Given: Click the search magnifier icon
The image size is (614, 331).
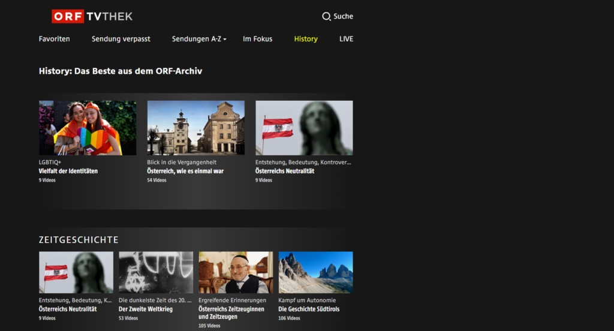Looking at the screenshot, I should (x=326, y=16).
